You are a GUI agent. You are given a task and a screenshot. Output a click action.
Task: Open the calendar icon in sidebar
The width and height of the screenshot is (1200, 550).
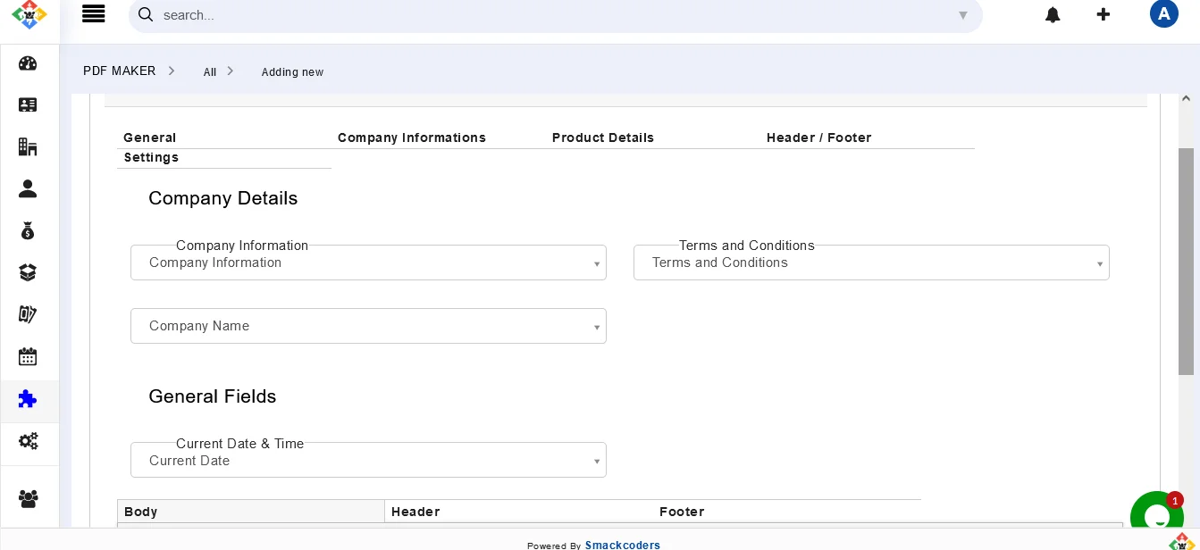click(x=28, y=357)
